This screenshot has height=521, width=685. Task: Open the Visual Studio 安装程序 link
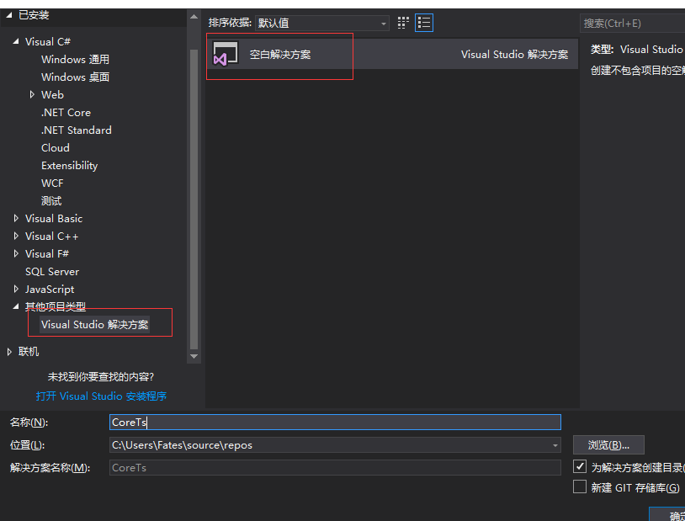pos(101,396)
